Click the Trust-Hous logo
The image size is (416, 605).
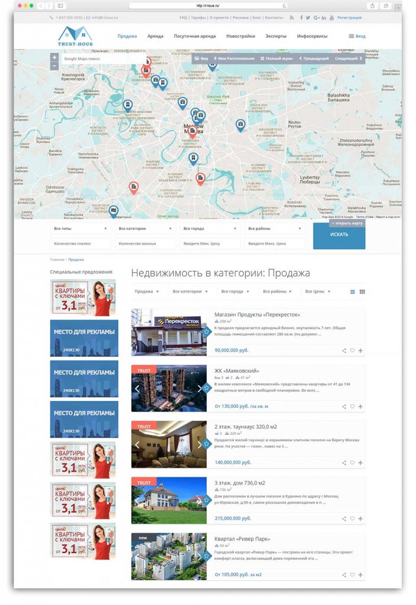[x=75, y=36]
